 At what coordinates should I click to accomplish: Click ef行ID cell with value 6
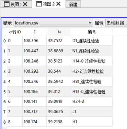15,101
